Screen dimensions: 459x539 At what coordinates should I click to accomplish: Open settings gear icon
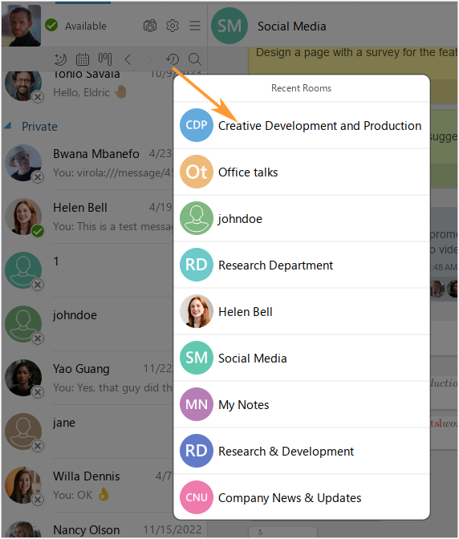pyautogui.click(x=173, y=26)
